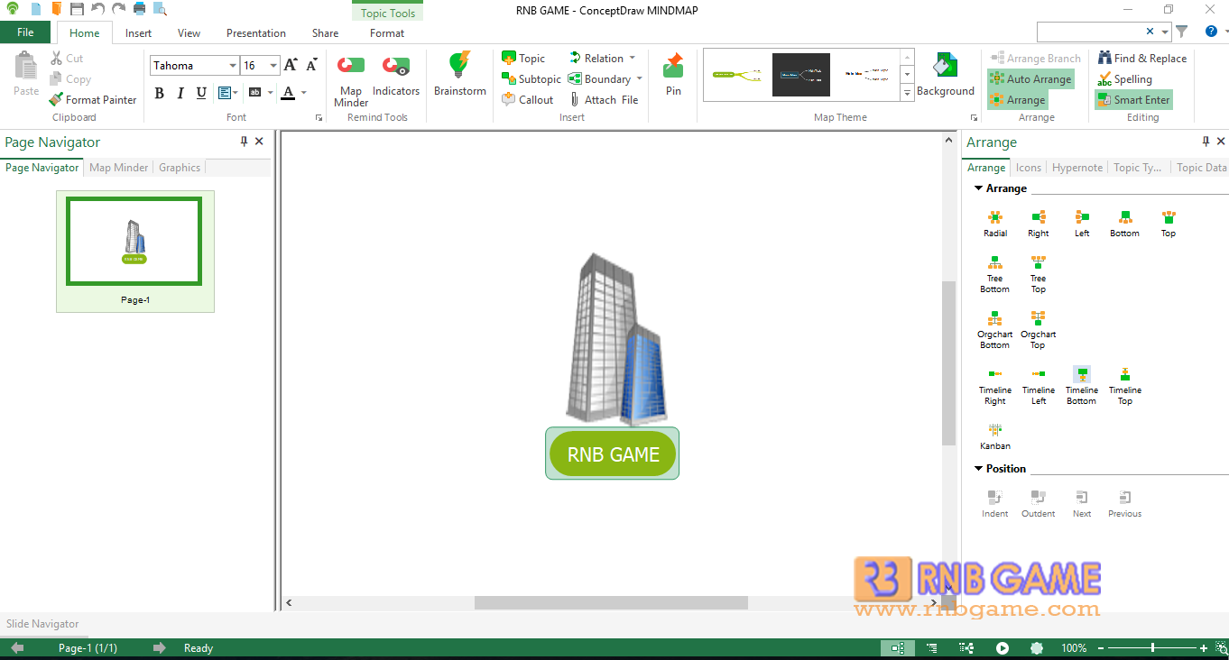Toggle underline formatting
The image size is (1229, 660).
click(201, 93)
